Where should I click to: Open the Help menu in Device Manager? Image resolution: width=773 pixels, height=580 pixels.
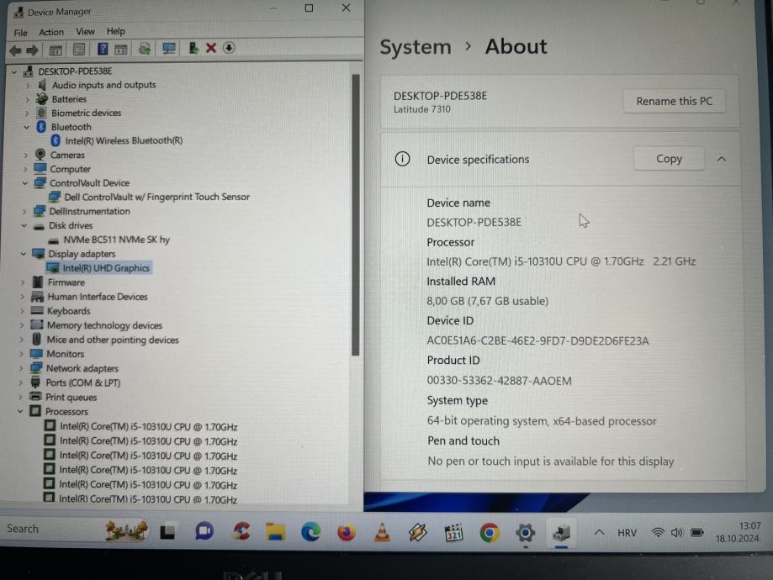pos(116,31)
